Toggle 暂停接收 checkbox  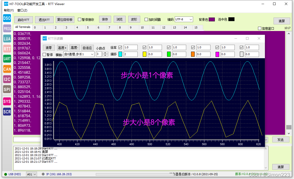coord(79,19)
